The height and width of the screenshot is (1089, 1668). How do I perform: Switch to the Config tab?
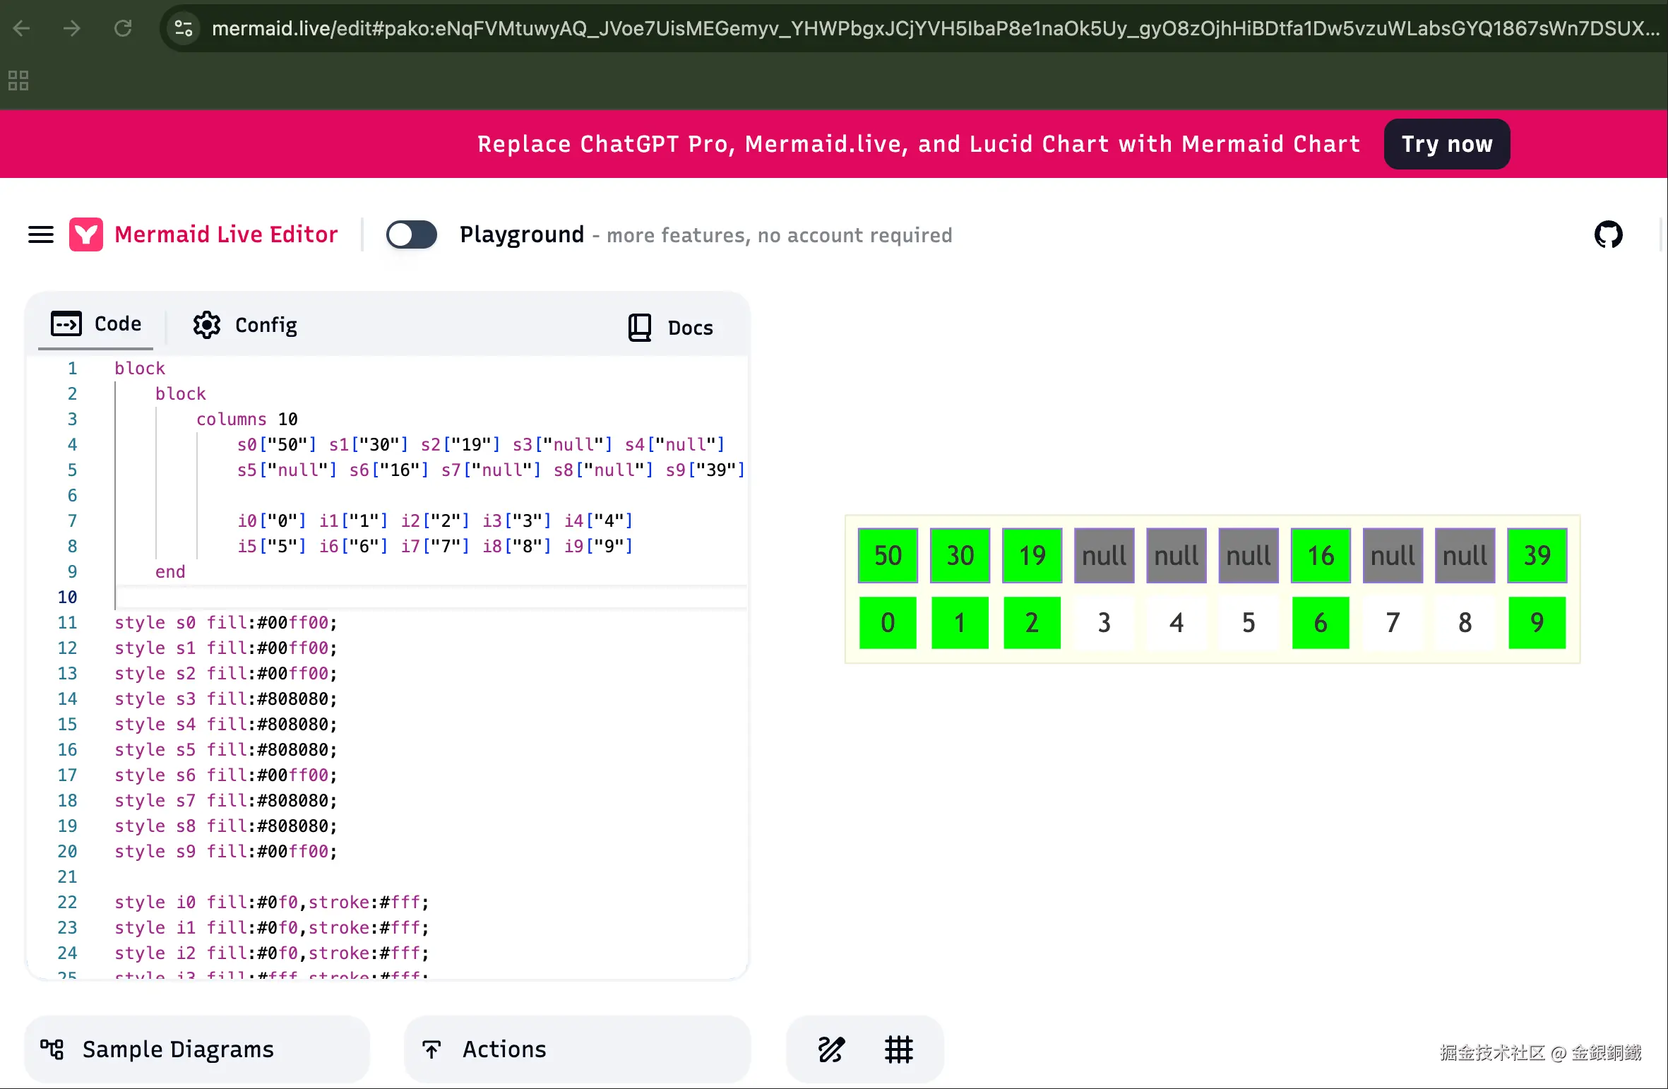[245, 325]
